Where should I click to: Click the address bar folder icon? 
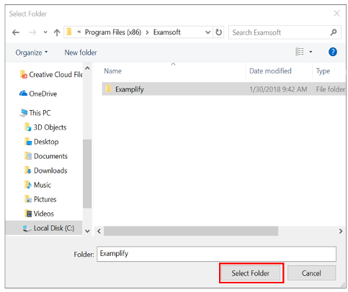69,32
